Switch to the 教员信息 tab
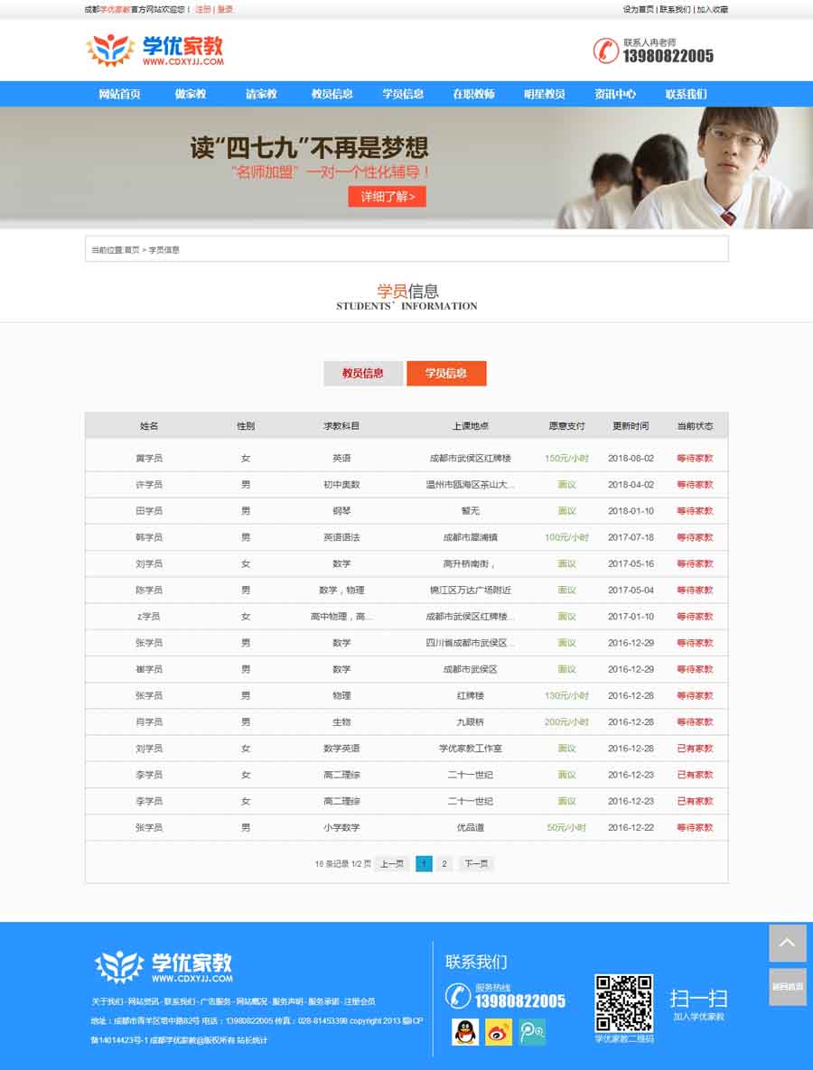 pos(363,373)
